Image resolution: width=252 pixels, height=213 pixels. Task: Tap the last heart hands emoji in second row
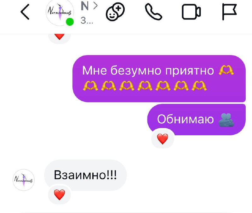pyautogui.click(x=199, y=86)
